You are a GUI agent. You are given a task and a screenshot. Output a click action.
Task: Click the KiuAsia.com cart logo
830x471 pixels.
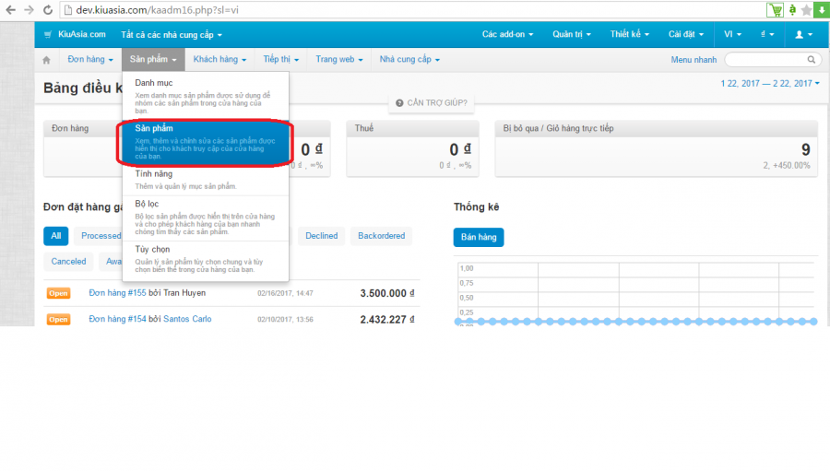pyautogui.click(x=74, y=34)
